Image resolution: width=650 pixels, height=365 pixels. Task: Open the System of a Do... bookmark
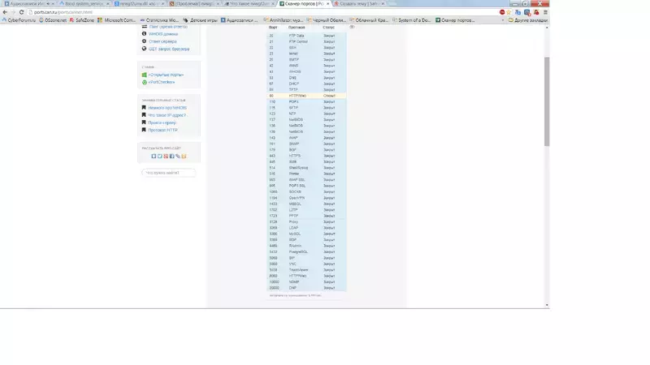pos(412,19)
